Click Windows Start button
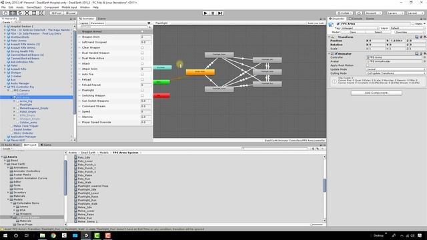This screenshot has width=427, height=240. pyautogui.click(x=5, y=235)
